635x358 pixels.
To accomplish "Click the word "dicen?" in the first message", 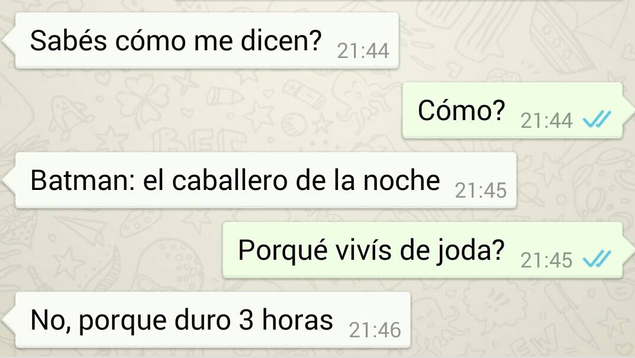I will (x=281, y=40).
